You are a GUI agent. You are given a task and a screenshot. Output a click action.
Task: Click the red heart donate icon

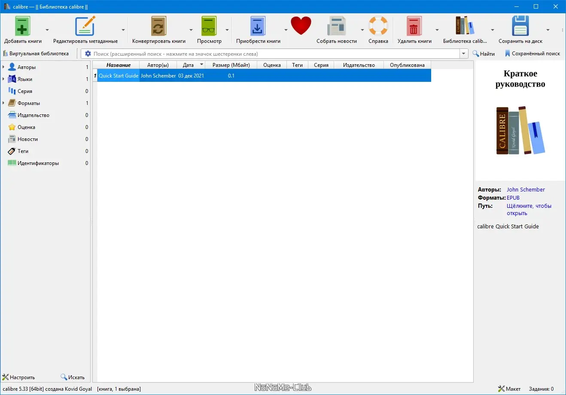pyautogui.click(x=301, y=26)
